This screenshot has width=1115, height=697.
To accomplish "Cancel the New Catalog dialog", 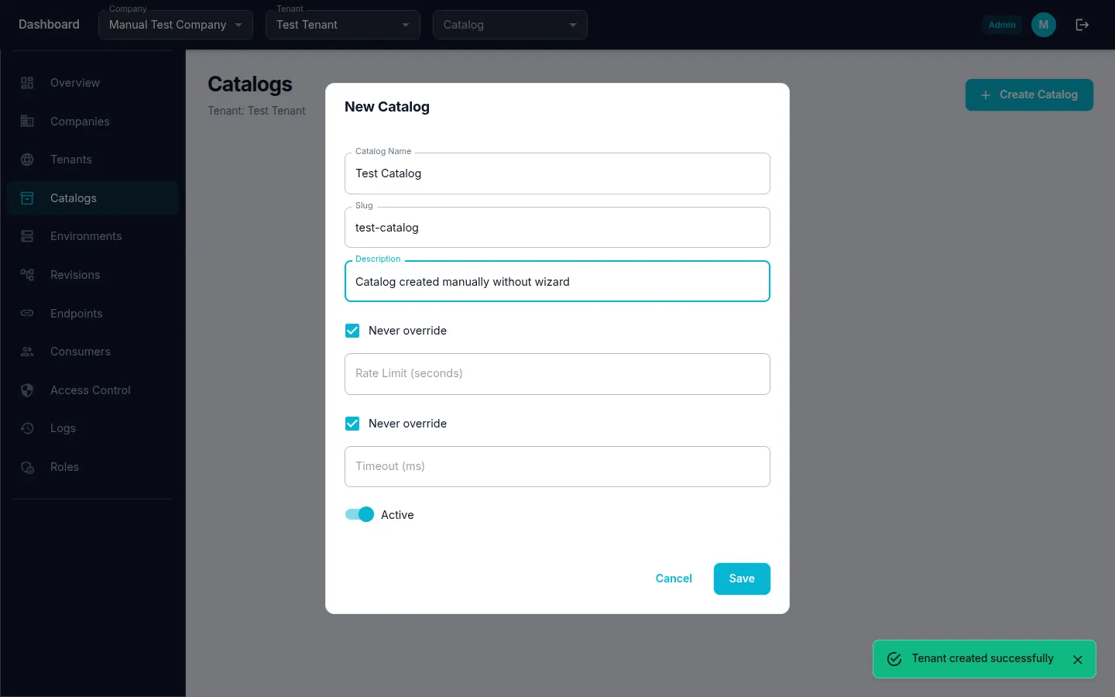I will pos(673,579).
